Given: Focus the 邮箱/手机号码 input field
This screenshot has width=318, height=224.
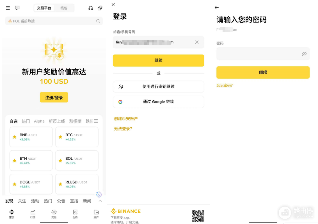Looking at the screenshot, I should coord(158,42).
